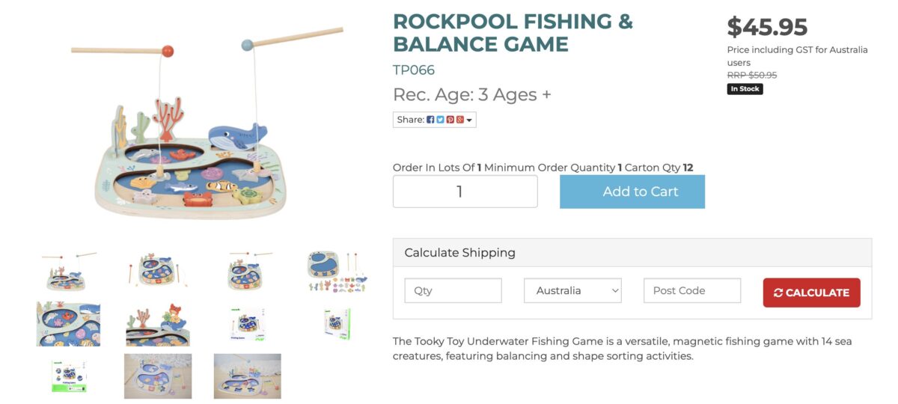Open the last lifestyle photo thumbnail
Image resolution: width=898 pixels, height=404 pixels.
tap(247, 376)
